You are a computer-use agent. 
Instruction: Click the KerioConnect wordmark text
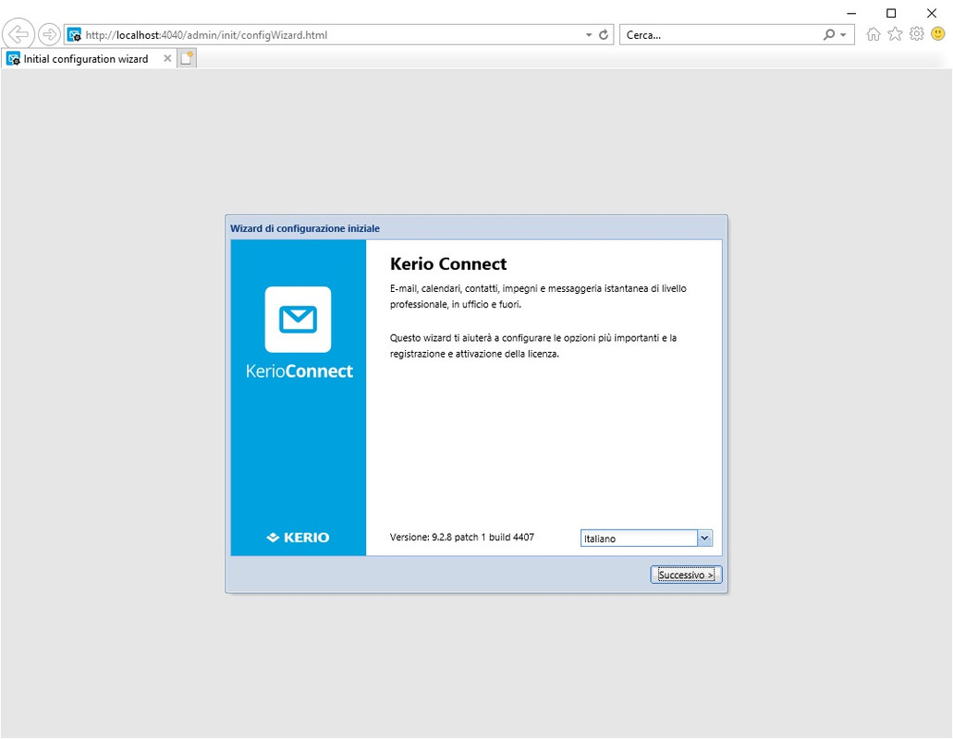299,371
